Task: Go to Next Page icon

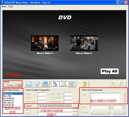Action: point(122,84)
